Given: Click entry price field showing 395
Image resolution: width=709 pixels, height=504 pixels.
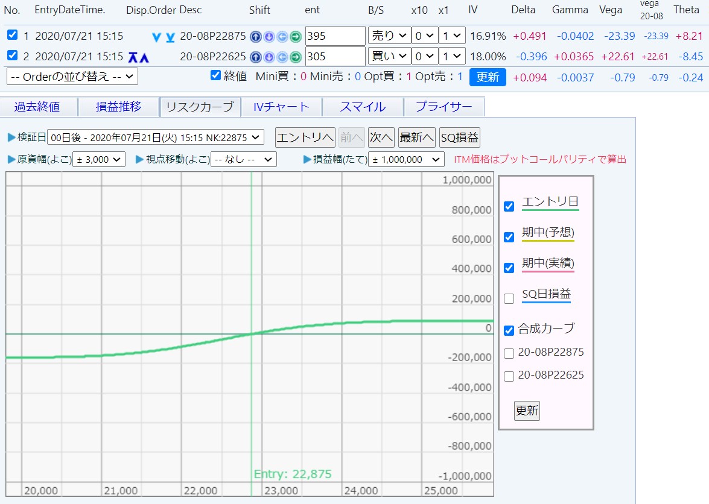Looking at the screenshot, I should tap(335, 36).
